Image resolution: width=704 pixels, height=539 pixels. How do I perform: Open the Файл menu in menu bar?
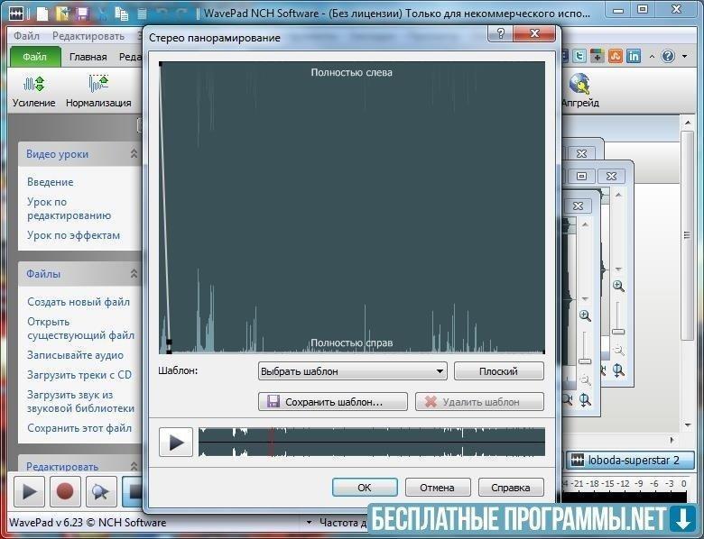point(26,36)
